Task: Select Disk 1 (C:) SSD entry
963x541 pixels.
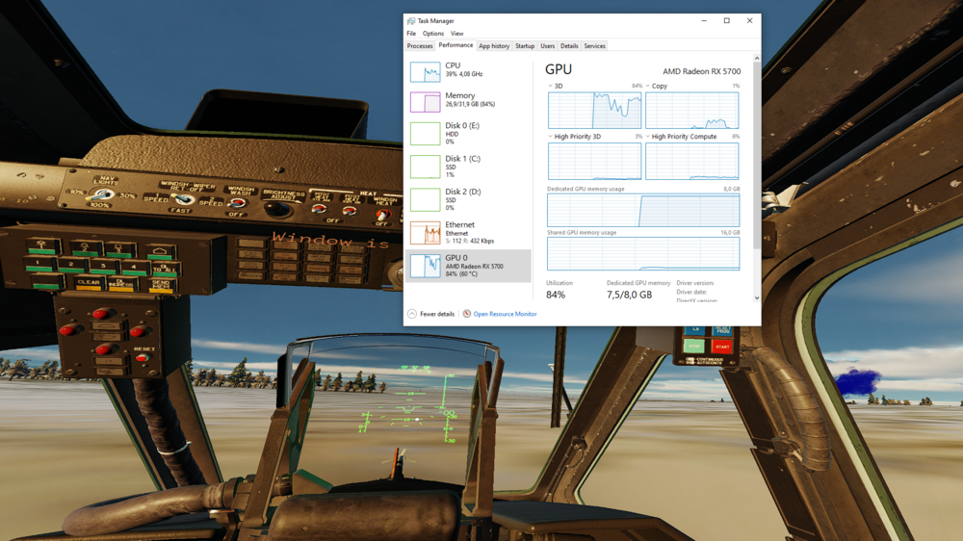Action: tap(468, 167)
